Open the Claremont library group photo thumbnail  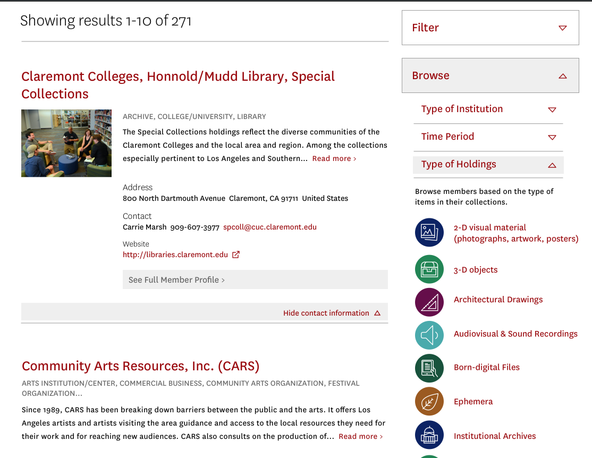coord(66,143)
